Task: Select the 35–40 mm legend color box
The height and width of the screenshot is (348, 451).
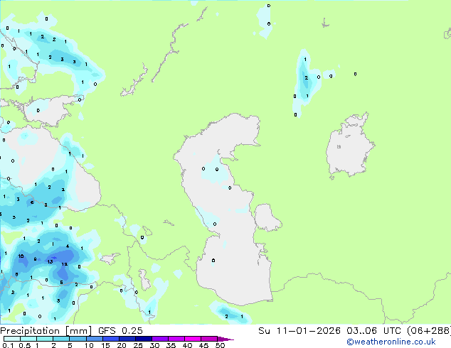Action: click(176, 339)
